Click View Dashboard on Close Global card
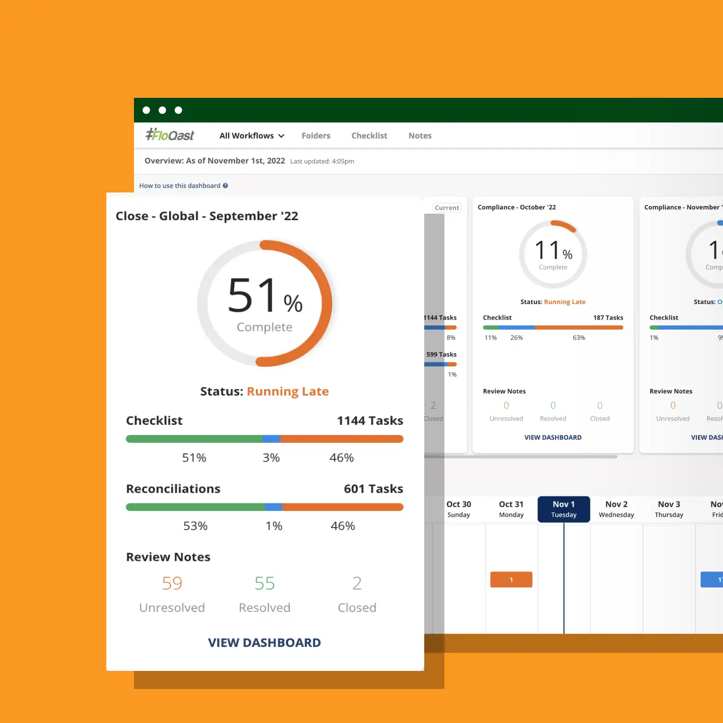Image resolution: width=723 pixels, height=723 pixels. coord(264,642)
